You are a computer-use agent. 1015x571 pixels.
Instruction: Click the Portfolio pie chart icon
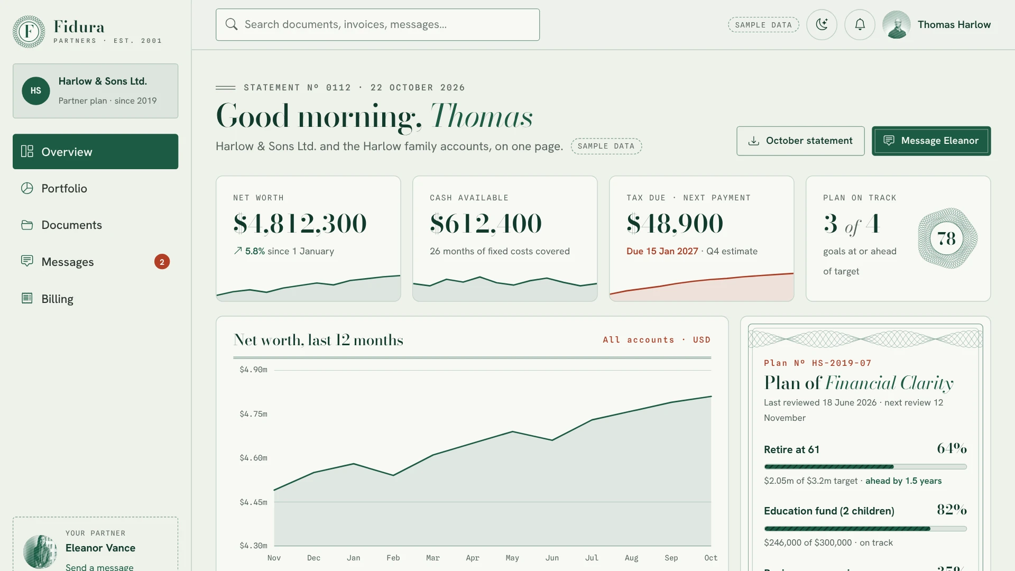(27, 188)
